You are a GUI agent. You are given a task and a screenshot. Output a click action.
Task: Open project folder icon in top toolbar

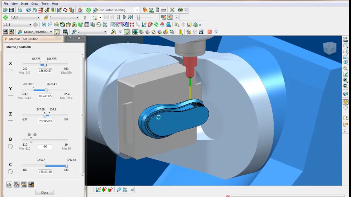click(x=5, y=10)
